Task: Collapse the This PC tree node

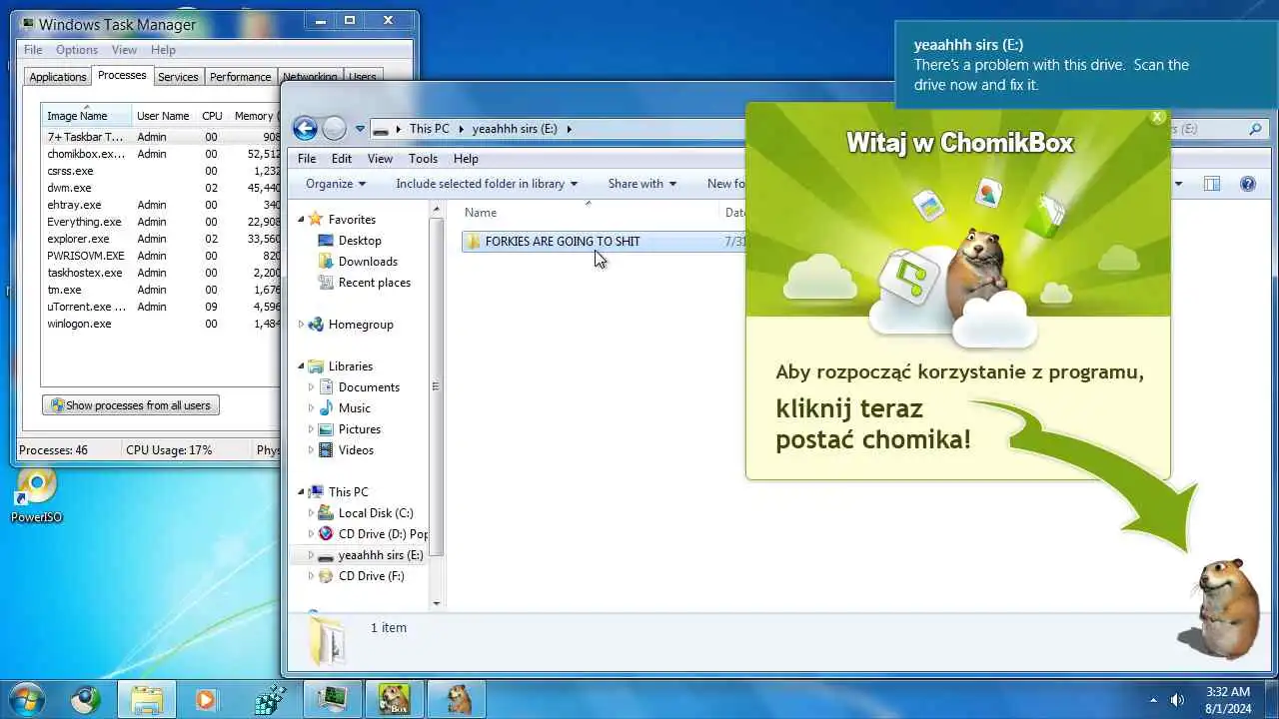Action: click(x=301, y=492)
